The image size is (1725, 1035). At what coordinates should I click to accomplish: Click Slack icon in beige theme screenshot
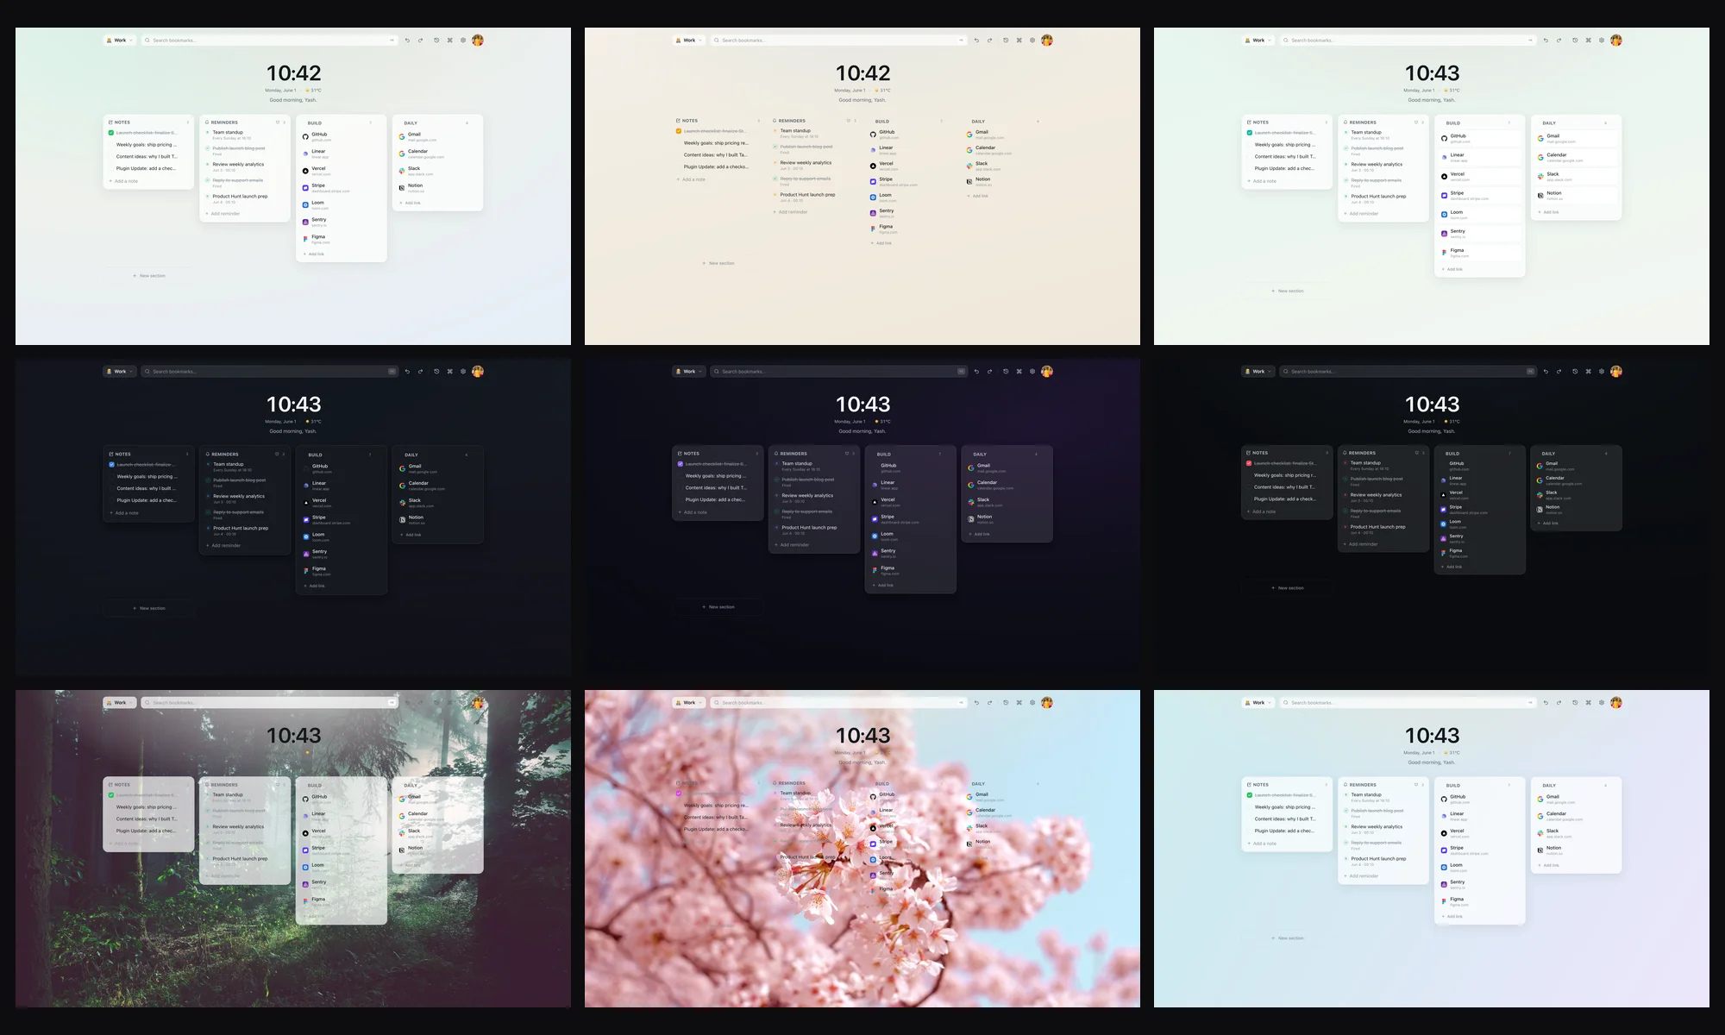coord(969,166)
